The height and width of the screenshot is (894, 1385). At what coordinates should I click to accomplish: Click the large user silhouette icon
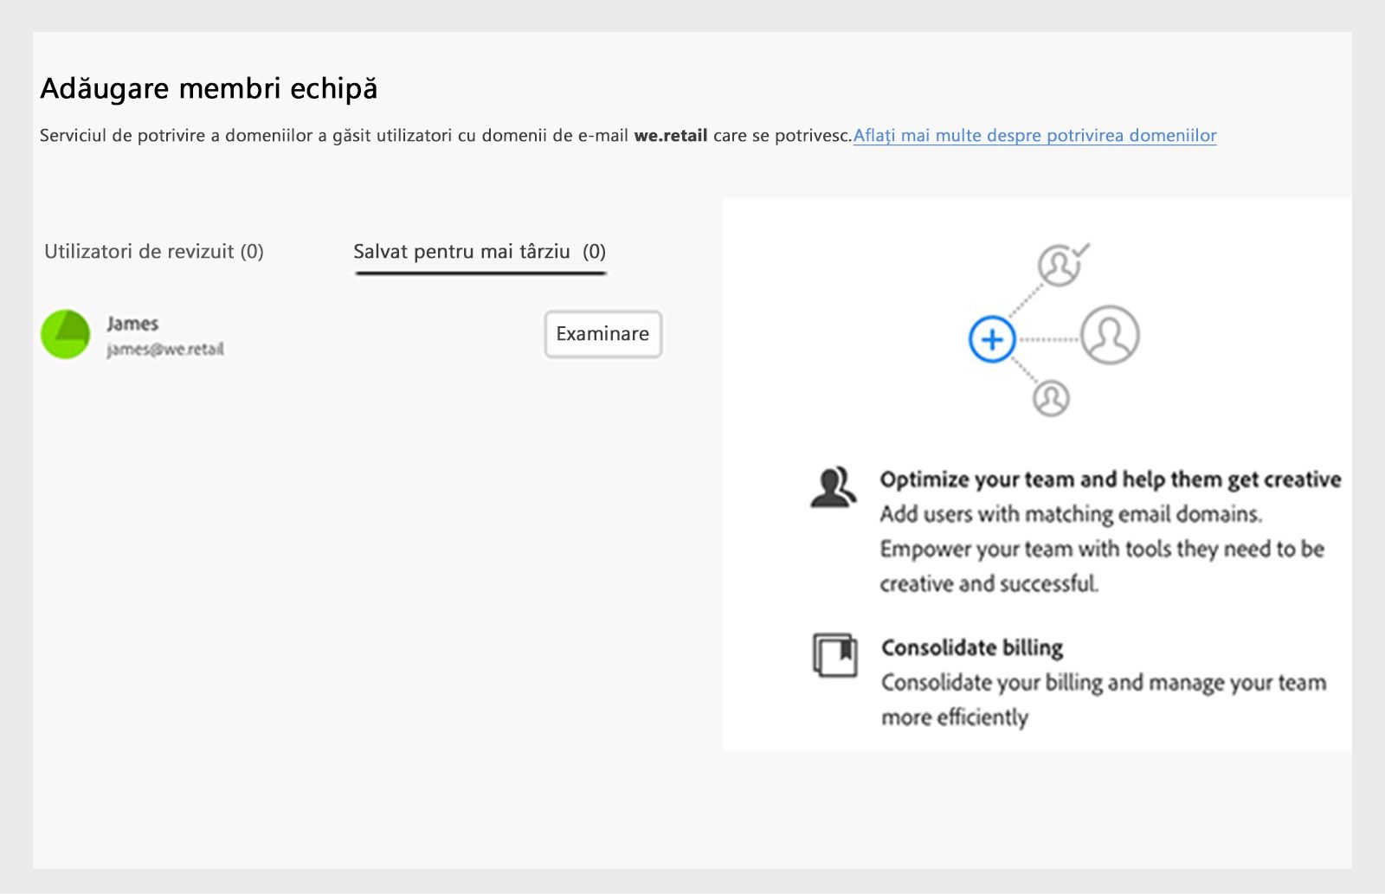click(1110, 335)
